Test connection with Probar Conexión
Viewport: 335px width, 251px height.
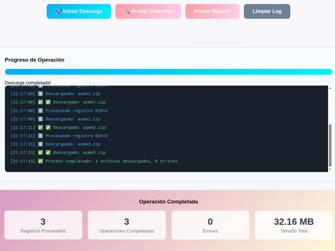pos(148,11)
